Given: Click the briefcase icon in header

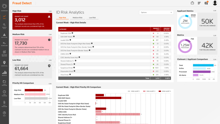Looking at the screenshot, I should point(192,3).
